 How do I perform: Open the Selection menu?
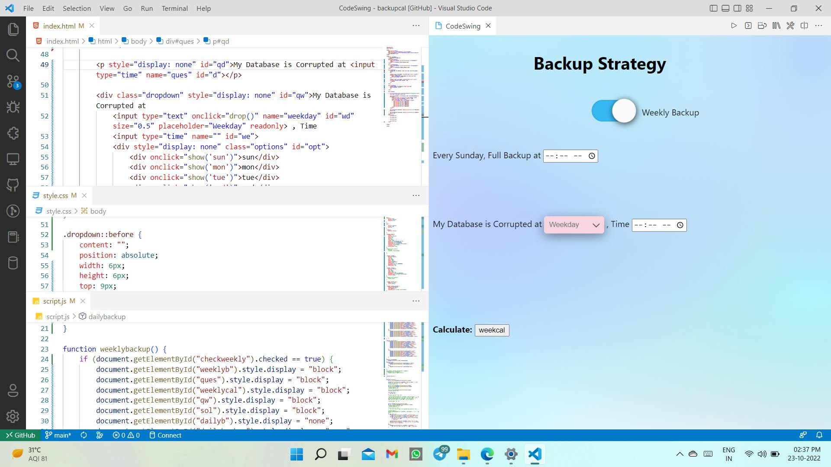pos(77,8)
